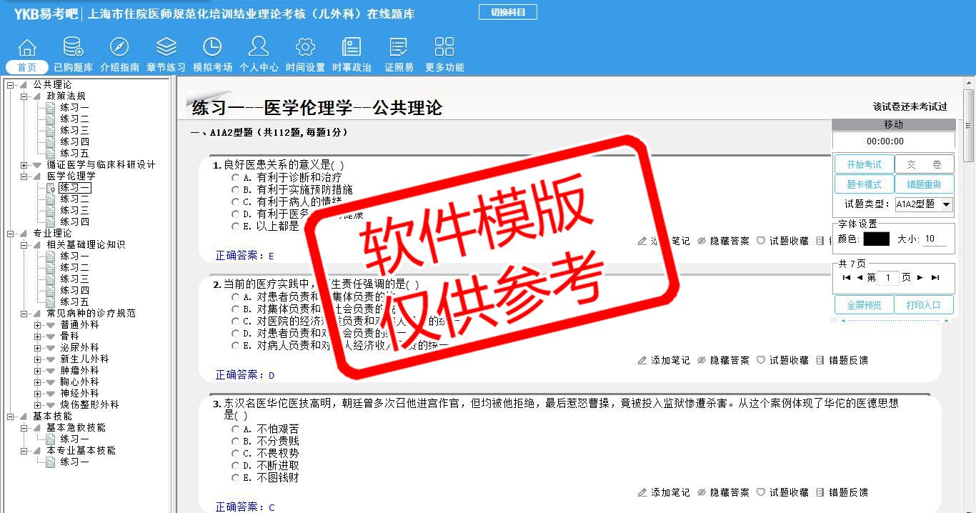Open the 试题类型 A1A2型题 dropdown

[x=947, y=204]
